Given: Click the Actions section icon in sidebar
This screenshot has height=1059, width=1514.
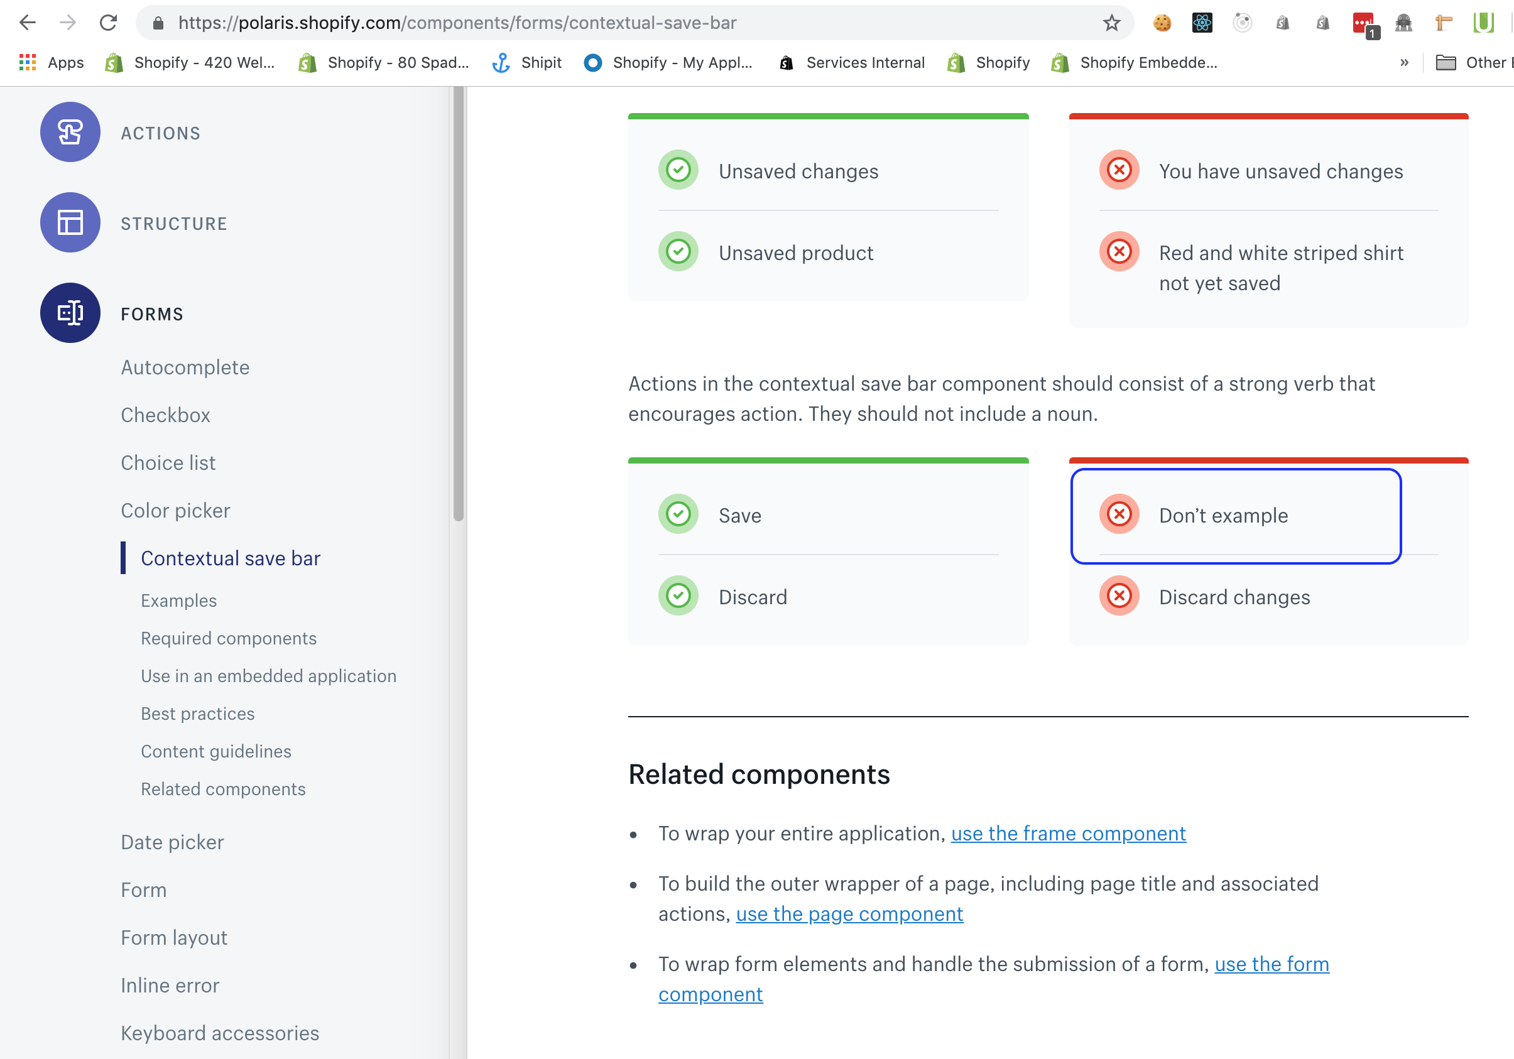Looking at the screenshot, I should click(70, 132).
